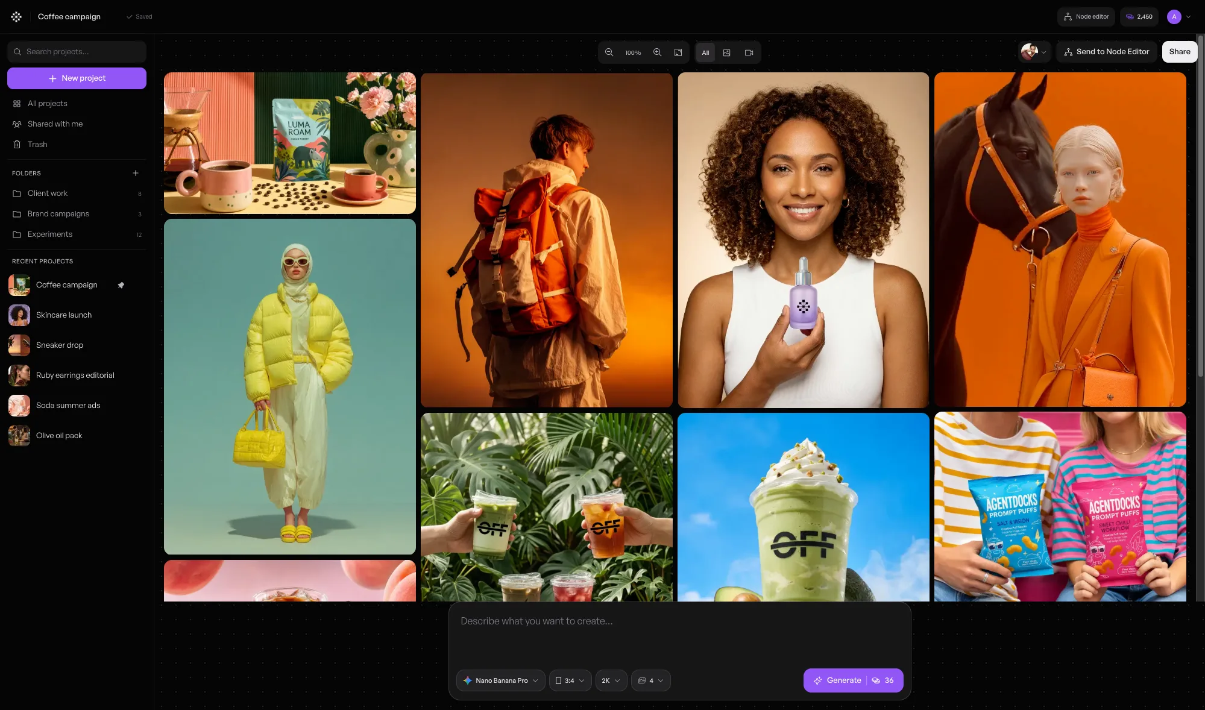Open the Sneaker drop project
This screenshot has height=710, width=1205.
pos(77,345)
